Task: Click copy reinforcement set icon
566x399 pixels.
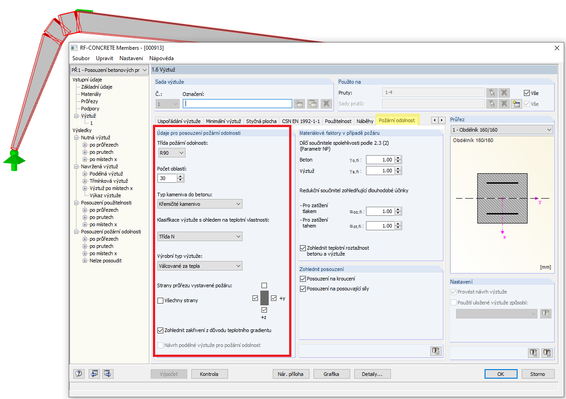Action: pos(313,104)
